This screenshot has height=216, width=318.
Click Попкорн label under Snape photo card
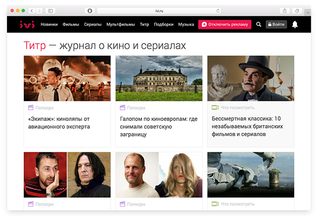[x=44, y=204]
